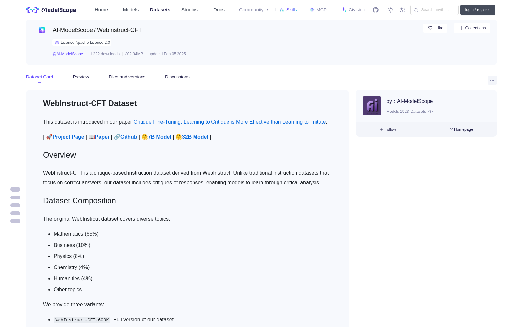Open the Studios navigation item

pos(190,10)
